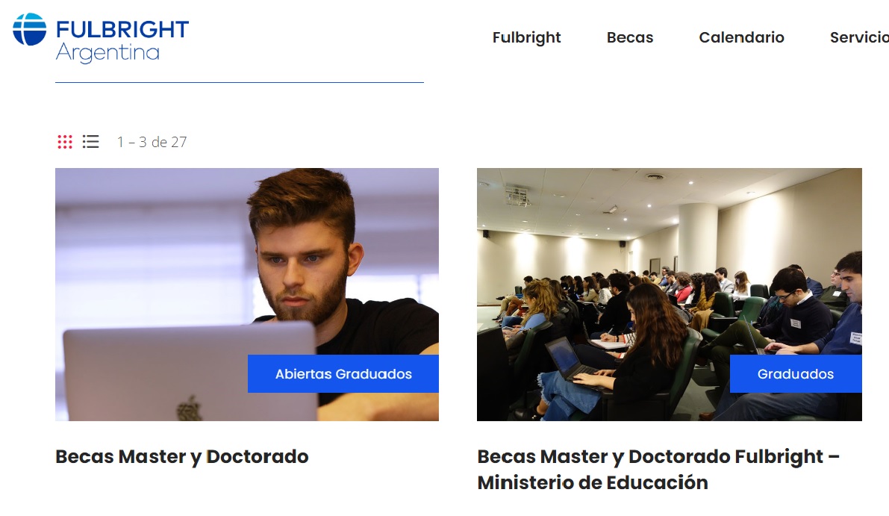889x516 pixels.
Task: Click the Apple logo on the laptop photo
Action: pos(190,408)
